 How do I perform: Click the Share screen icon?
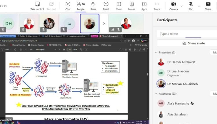pos(208,6)
